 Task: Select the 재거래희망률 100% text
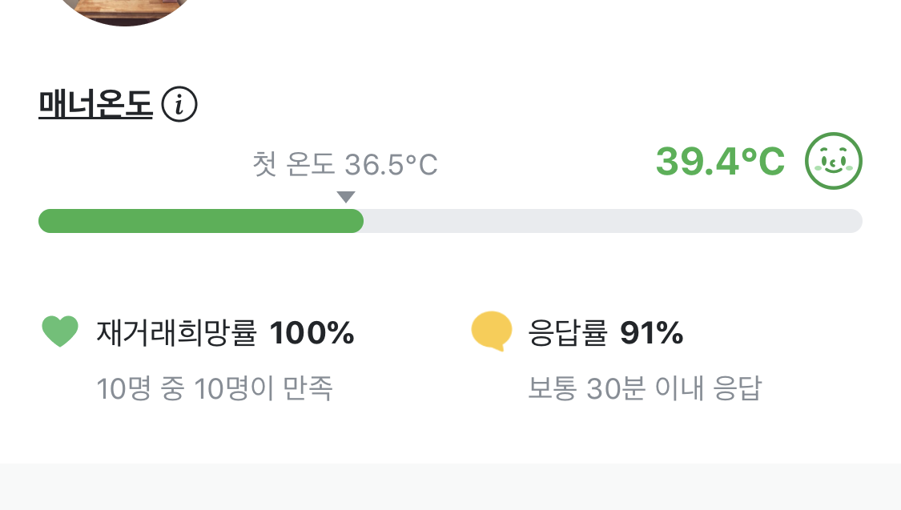click(225, 332)
